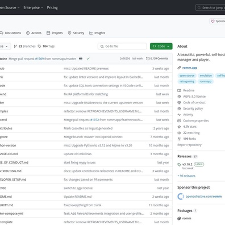225x225 pixels.
Task: View the 104 Tags
Action: pos(46,46)
